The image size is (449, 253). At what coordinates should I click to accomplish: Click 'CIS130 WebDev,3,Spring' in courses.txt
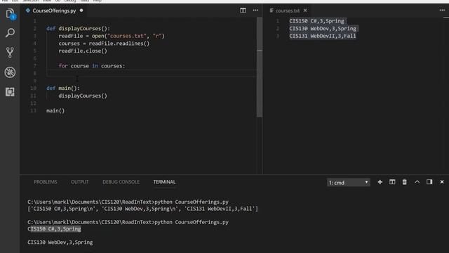(323, 28)
